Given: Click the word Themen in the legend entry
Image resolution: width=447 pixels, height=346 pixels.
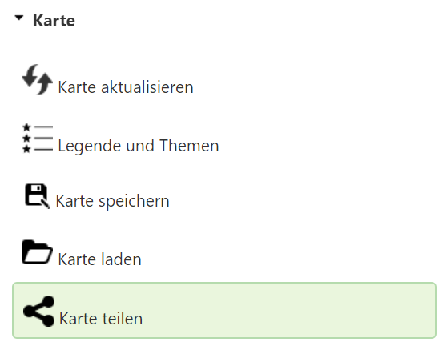Looking at the screenshot, I should [x=189, y=145].
